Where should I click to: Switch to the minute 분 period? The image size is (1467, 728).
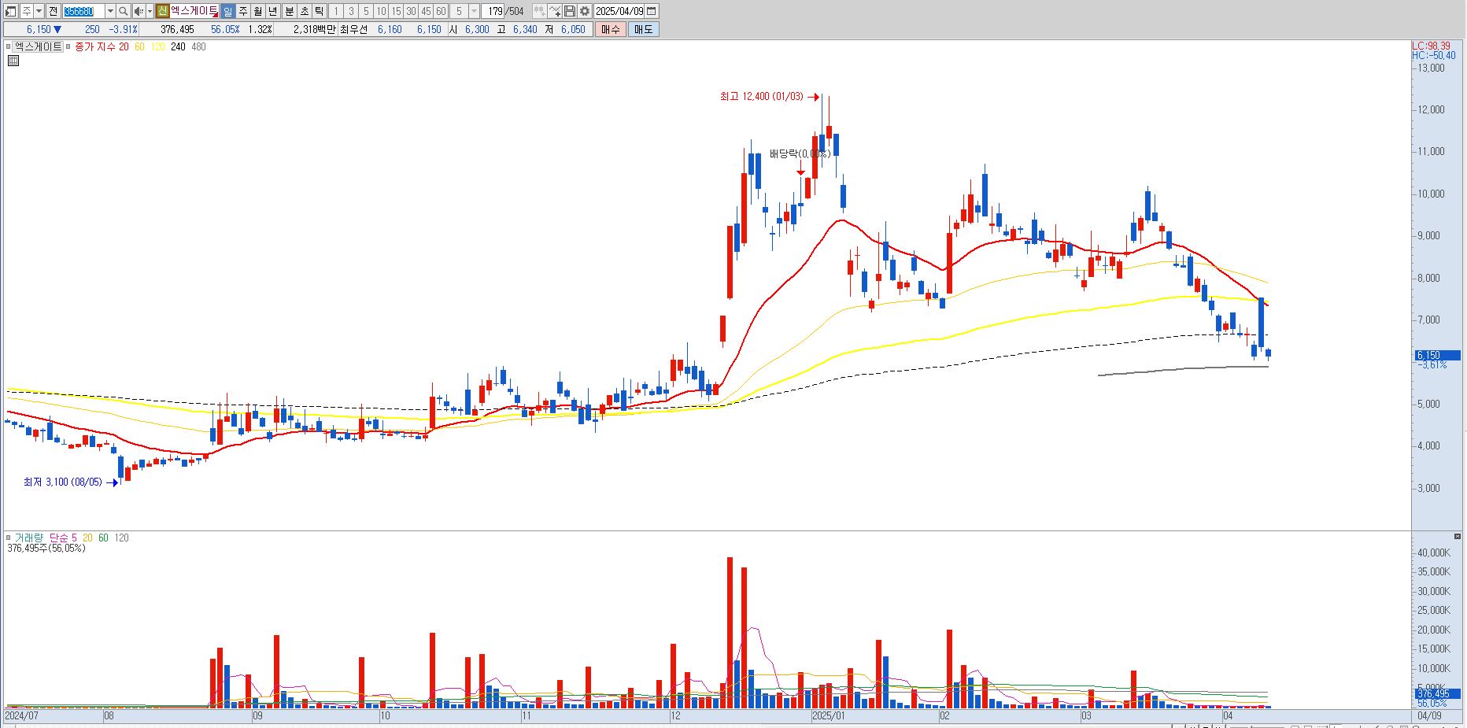pos(289,11)
